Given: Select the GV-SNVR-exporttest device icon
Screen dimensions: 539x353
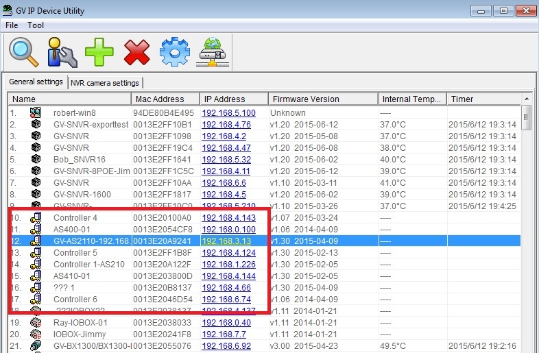Looking at the screenshot, I should [36, 125].
